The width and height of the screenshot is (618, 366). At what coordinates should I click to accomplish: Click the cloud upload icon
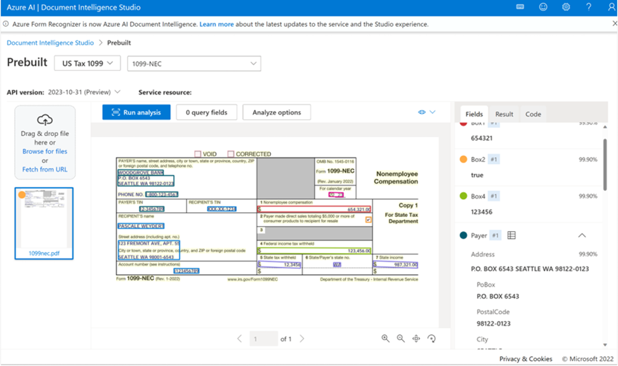[45, 120]
